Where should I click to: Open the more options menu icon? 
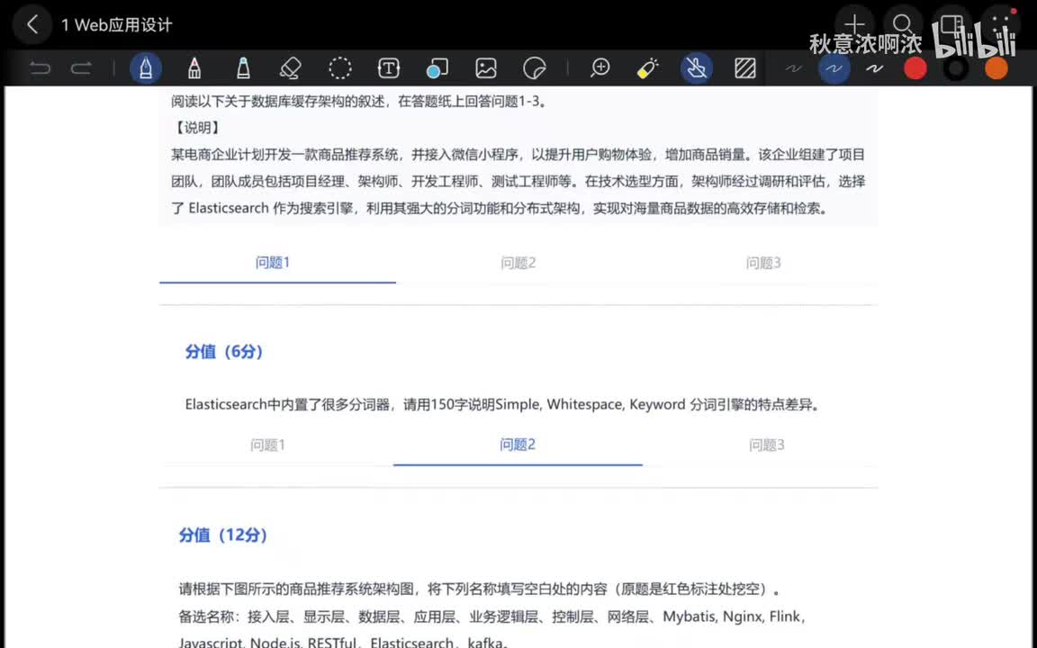tap(1001, 24)
